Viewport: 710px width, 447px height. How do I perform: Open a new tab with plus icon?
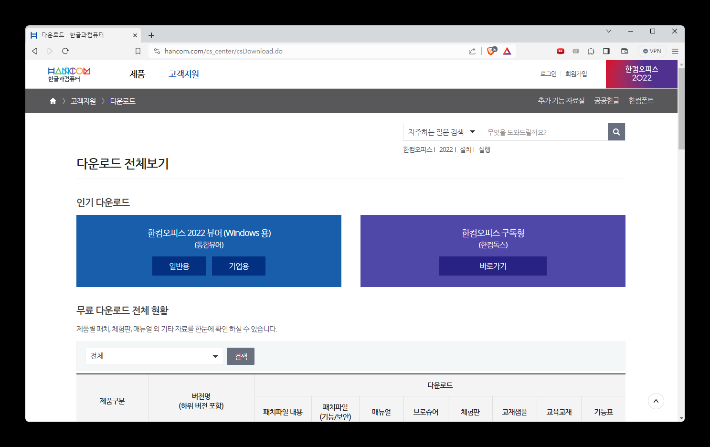point(151,35)
